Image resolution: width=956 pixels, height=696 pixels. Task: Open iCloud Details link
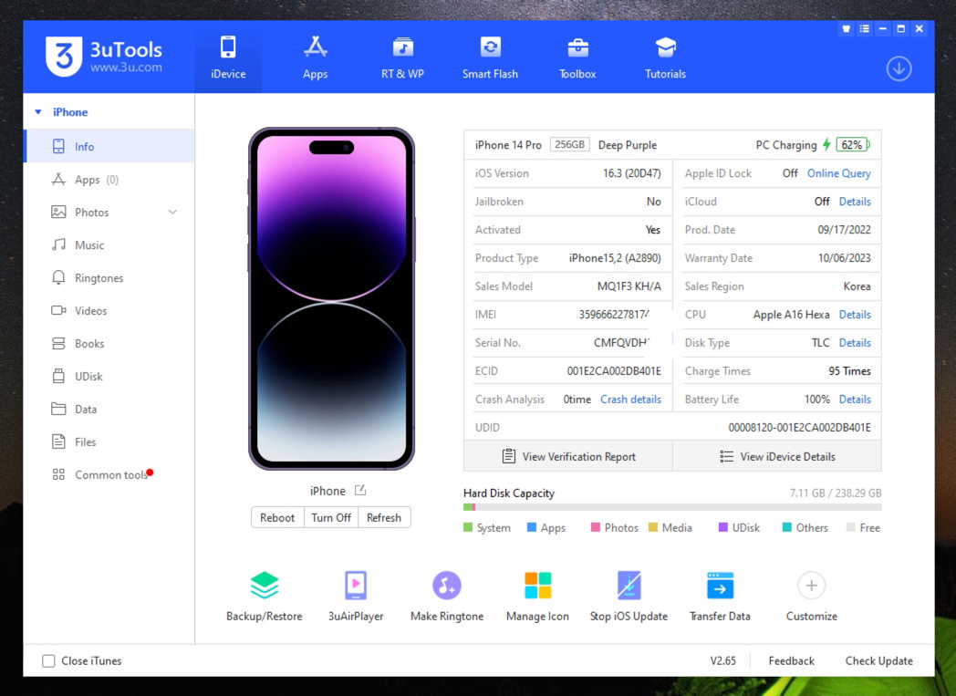click(x=855, y=202)
